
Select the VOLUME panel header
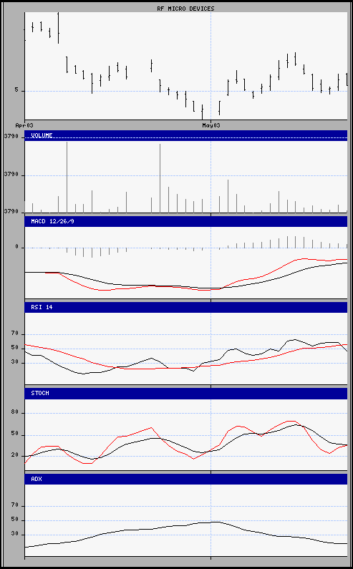click(x=186, y=135)
